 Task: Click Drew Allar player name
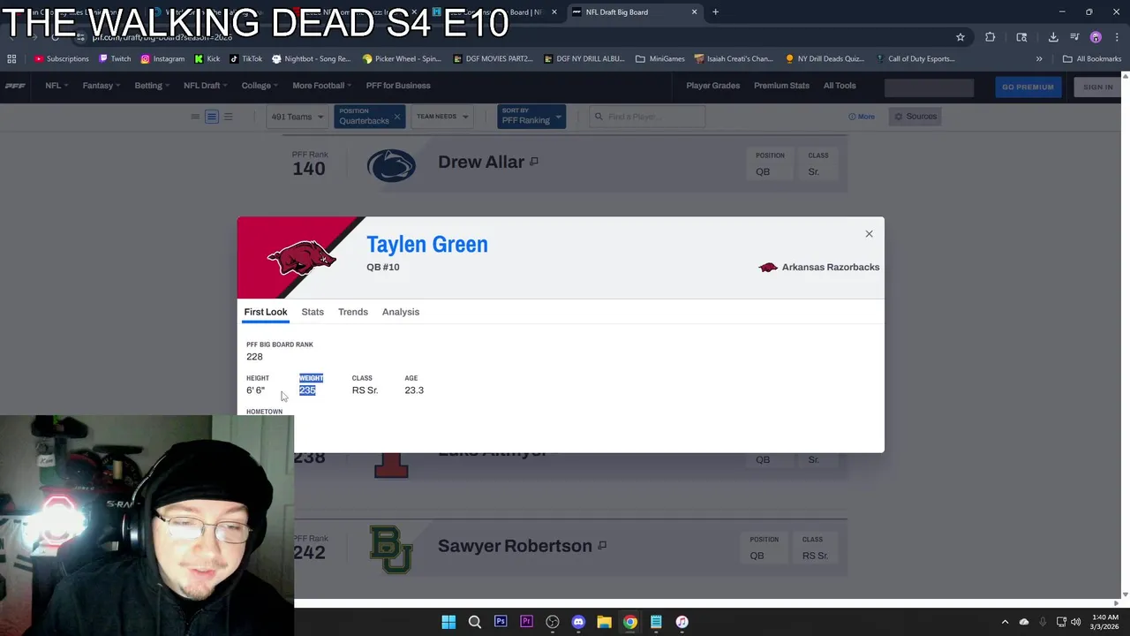point(481,162)
